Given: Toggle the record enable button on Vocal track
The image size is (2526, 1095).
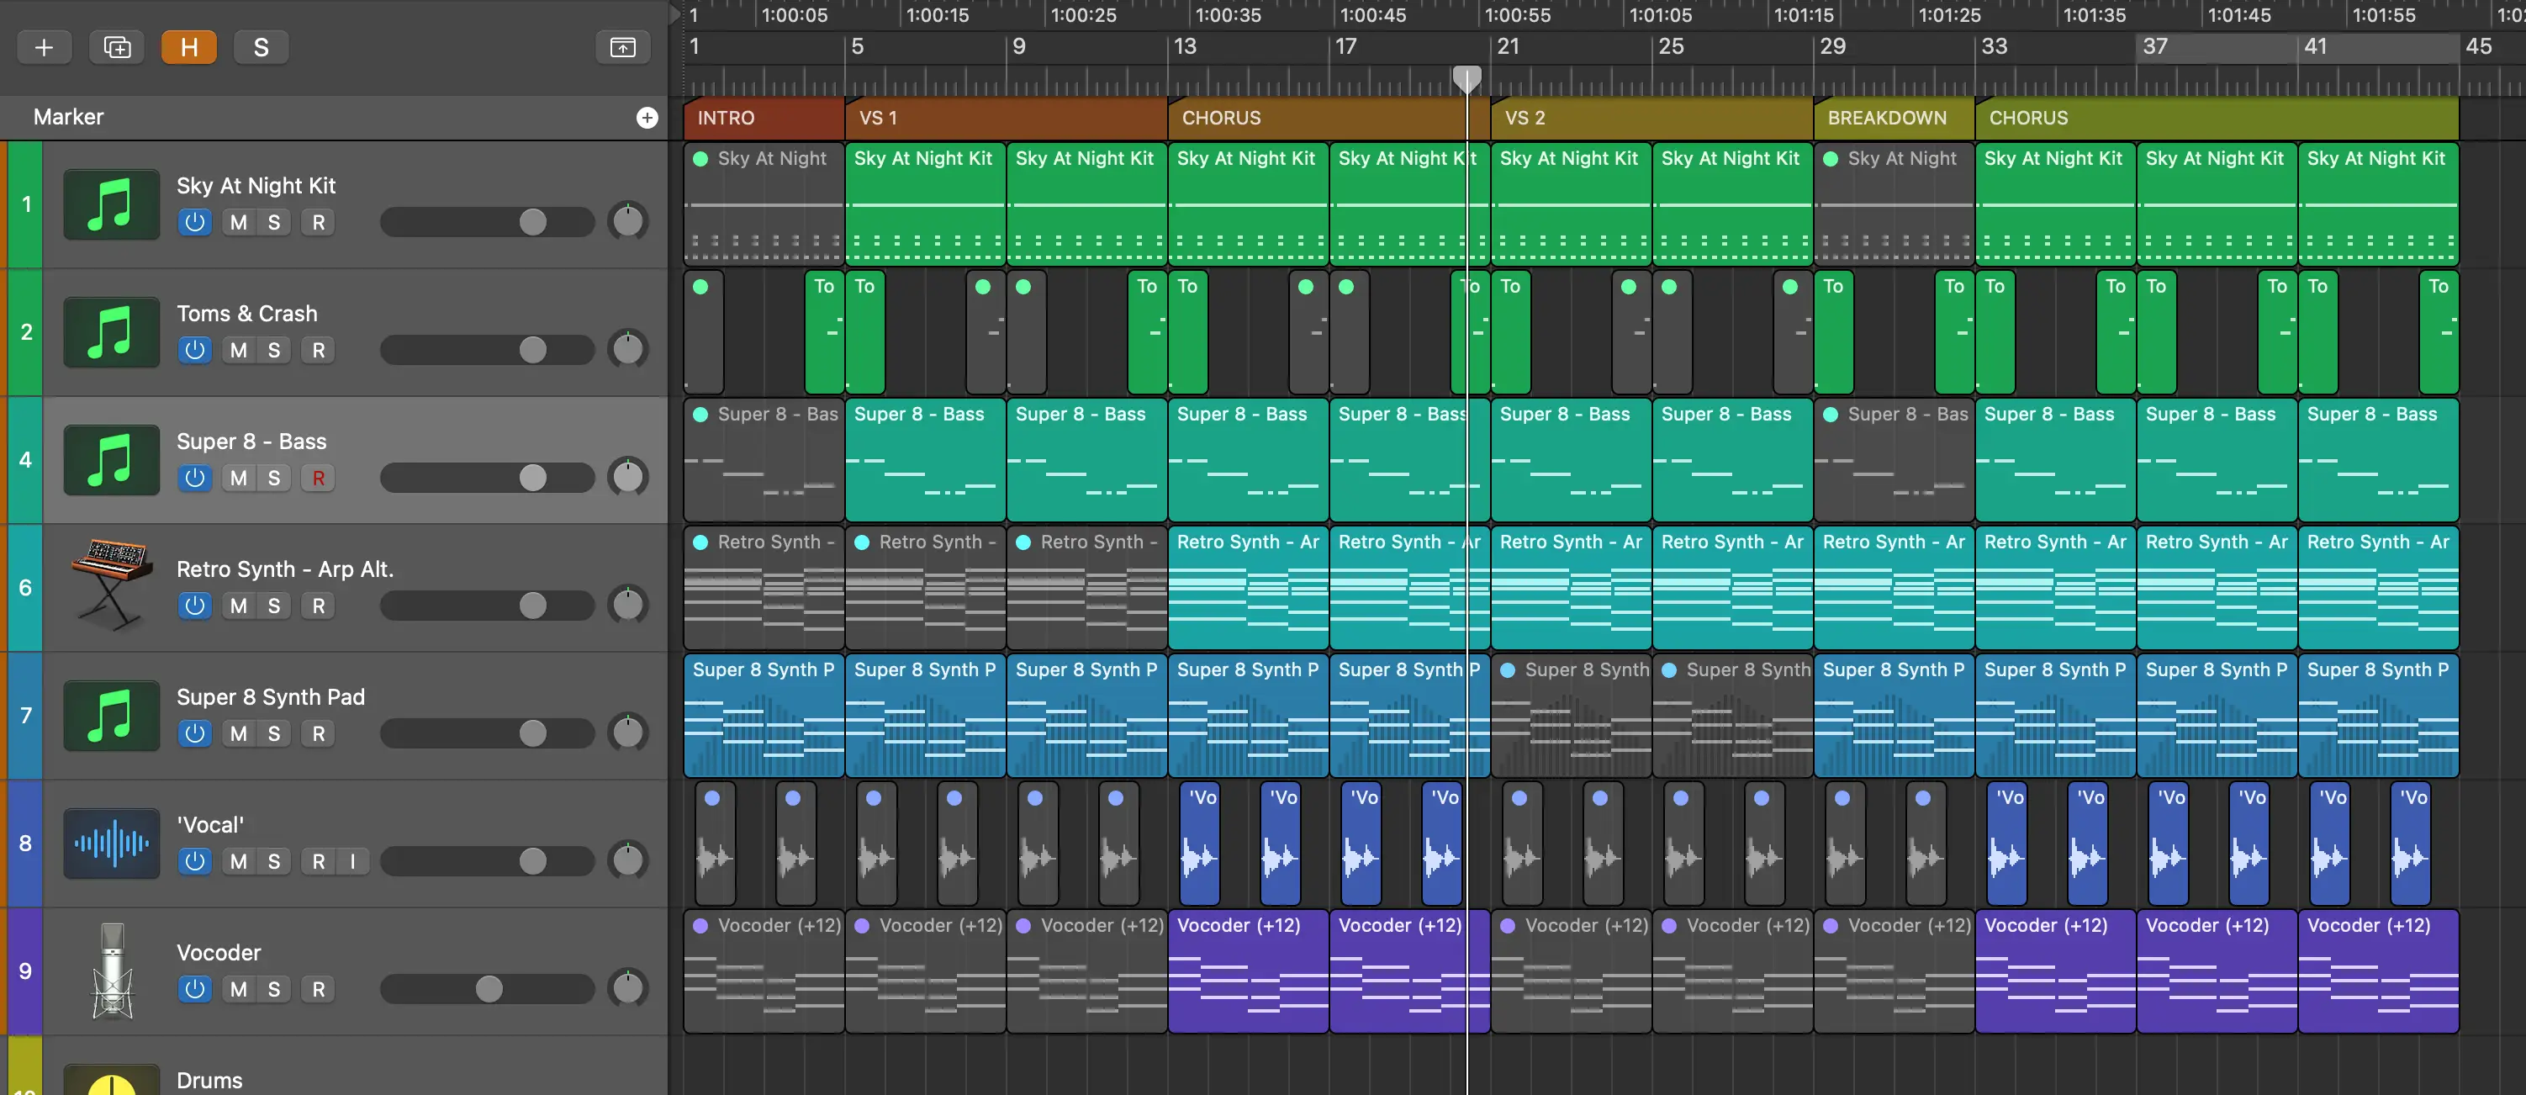Looking at the screenshot, I should point(317,861).
